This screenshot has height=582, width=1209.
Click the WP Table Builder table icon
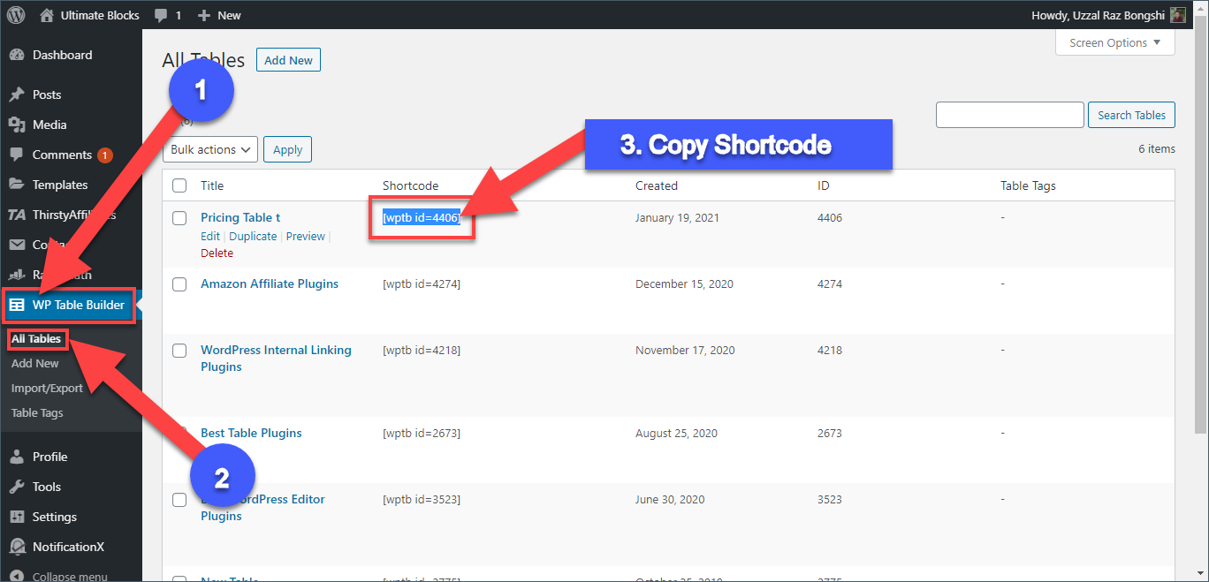coord(17,306)
